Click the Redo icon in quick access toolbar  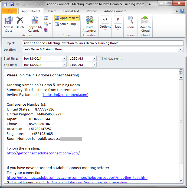pyautogui.click(x=24, y=4)
